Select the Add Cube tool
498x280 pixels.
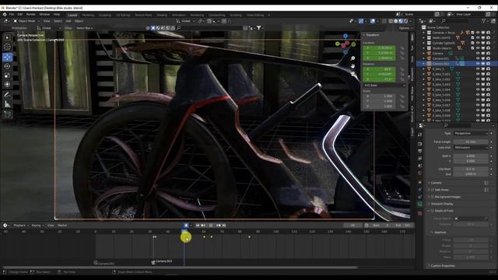[x=7, y=114]
